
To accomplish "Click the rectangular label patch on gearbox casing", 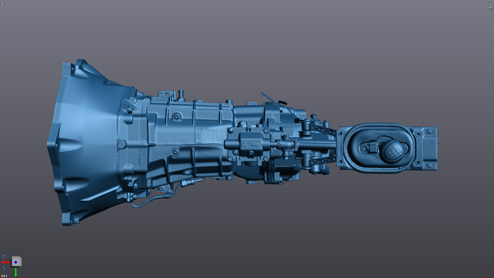I will [206, 136].
